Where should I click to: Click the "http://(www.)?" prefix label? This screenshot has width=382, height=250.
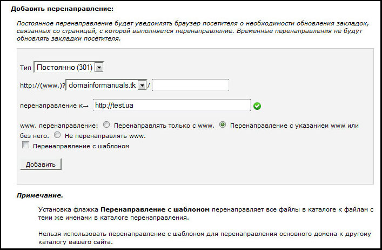[x=42, y=85]
